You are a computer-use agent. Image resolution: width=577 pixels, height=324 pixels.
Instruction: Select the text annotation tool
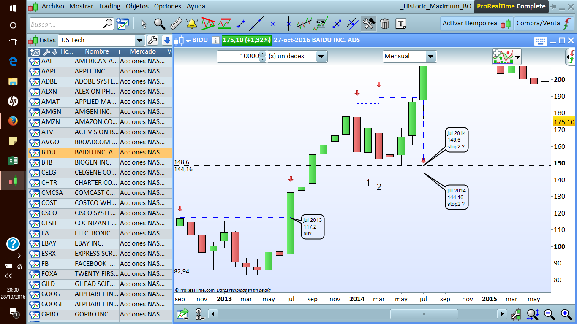(401, 24)
